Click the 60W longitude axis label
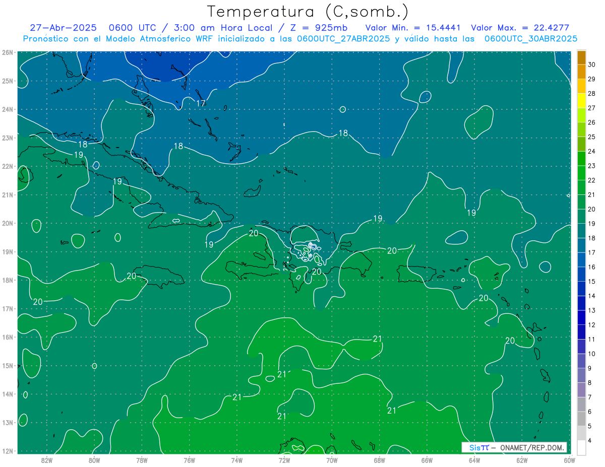The image size is (605, 467). click(x=569, y=459)
